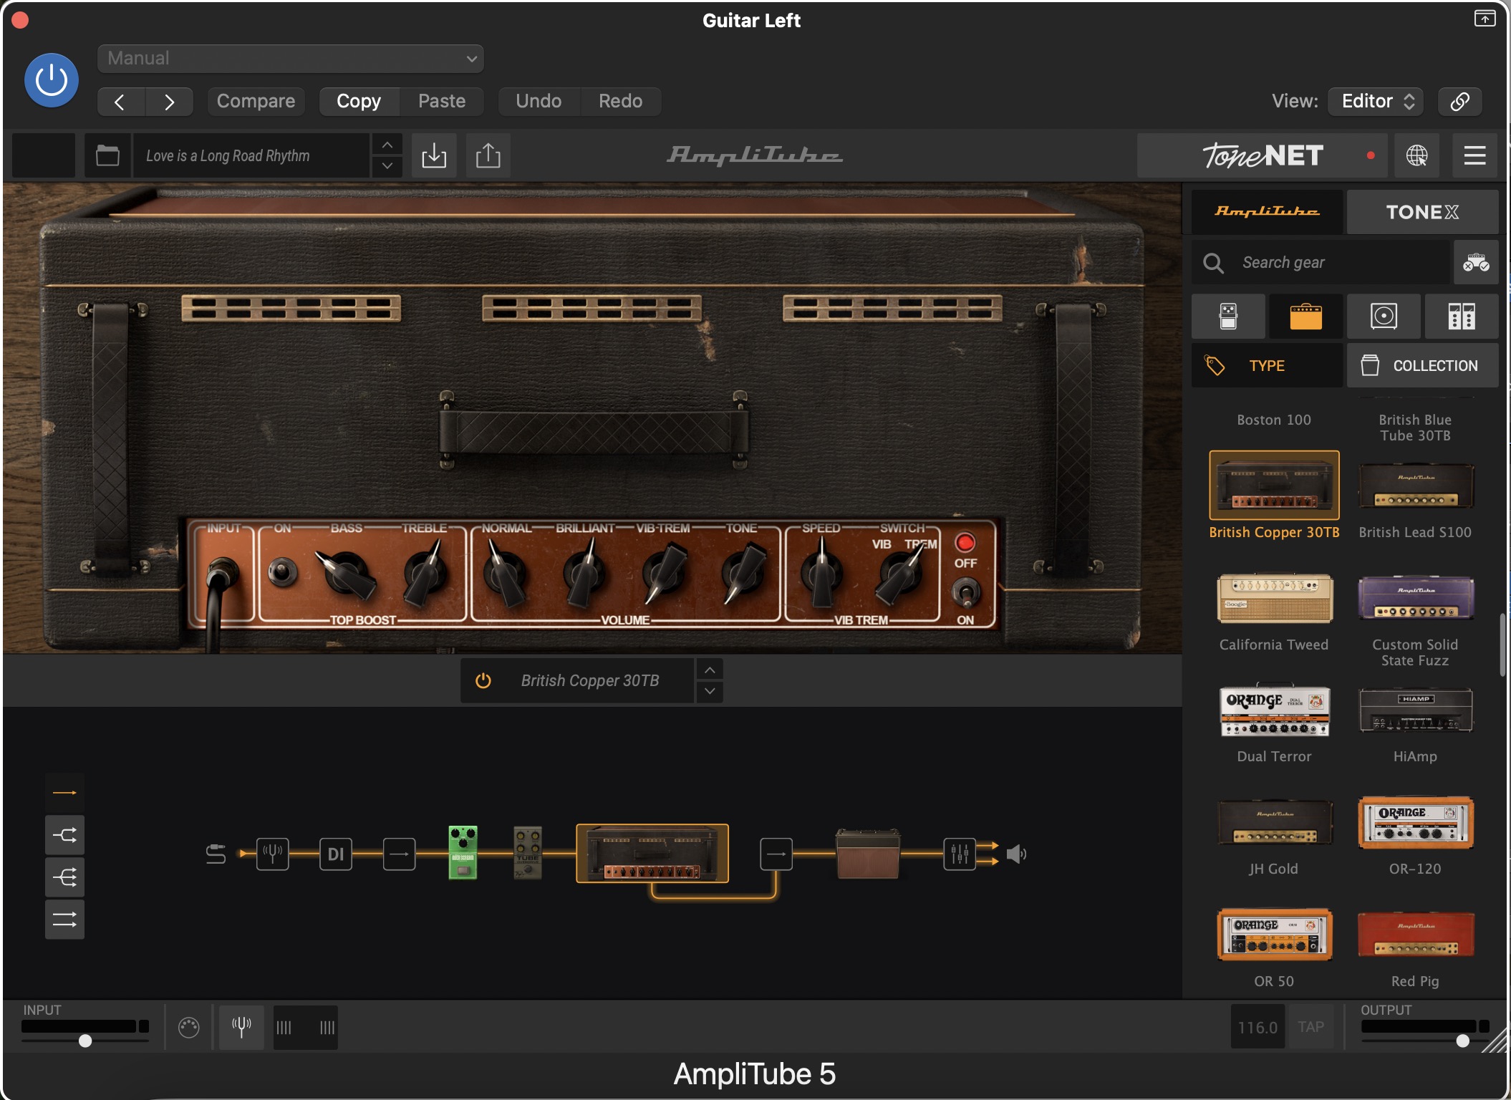Select the DI block in chain
The height and width of the screenshot is (1100, 1511).
(x=336, y=854)
